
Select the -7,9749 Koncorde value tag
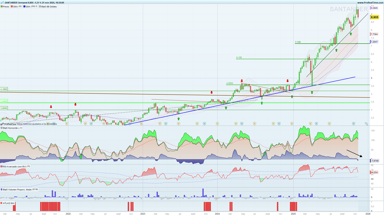(x=374, y=161)
